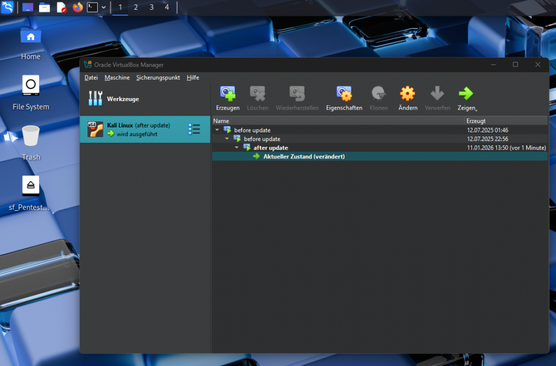Click the Zeigen green arrow button
This screenshot has width=556, height=366.
tap(466, 94)
